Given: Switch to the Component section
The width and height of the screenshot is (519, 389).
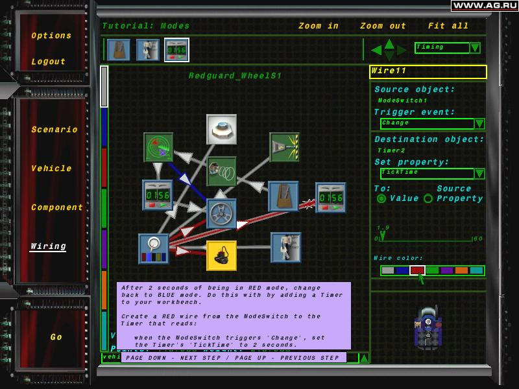Looking at the screenshot, I should [57, 207].
